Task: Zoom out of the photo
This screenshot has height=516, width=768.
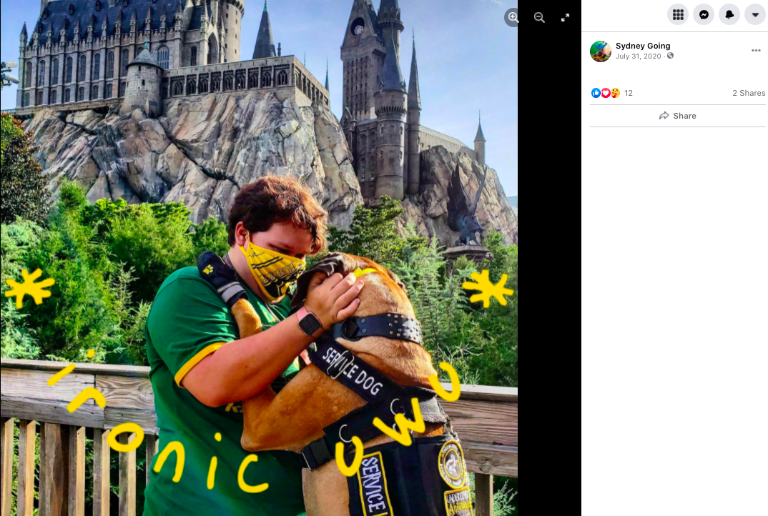Action: (x=539, y=18)
